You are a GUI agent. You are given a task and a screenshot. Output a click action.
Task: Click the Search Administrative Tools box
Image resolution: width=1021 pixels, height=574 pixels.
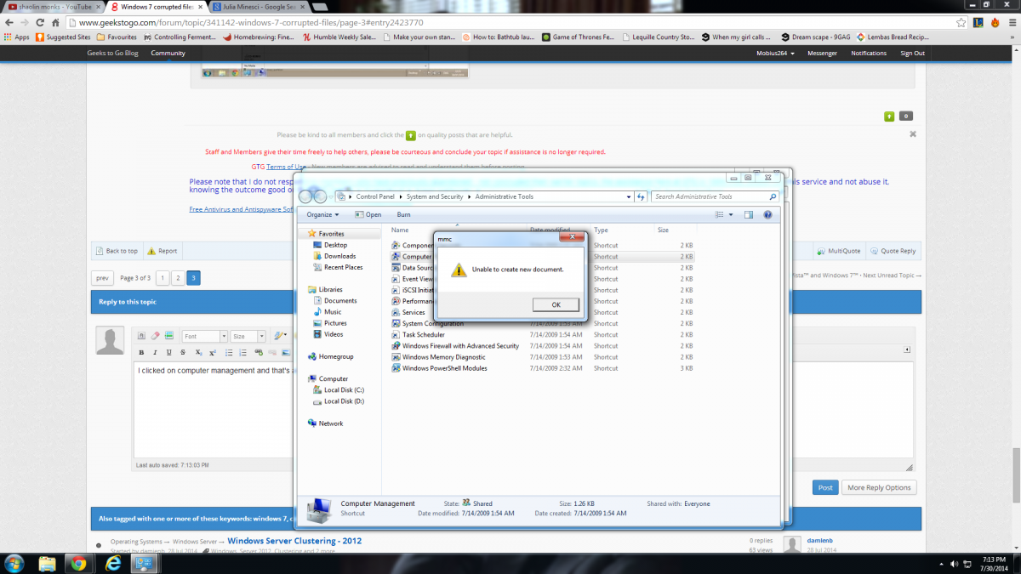click(715, 196)
